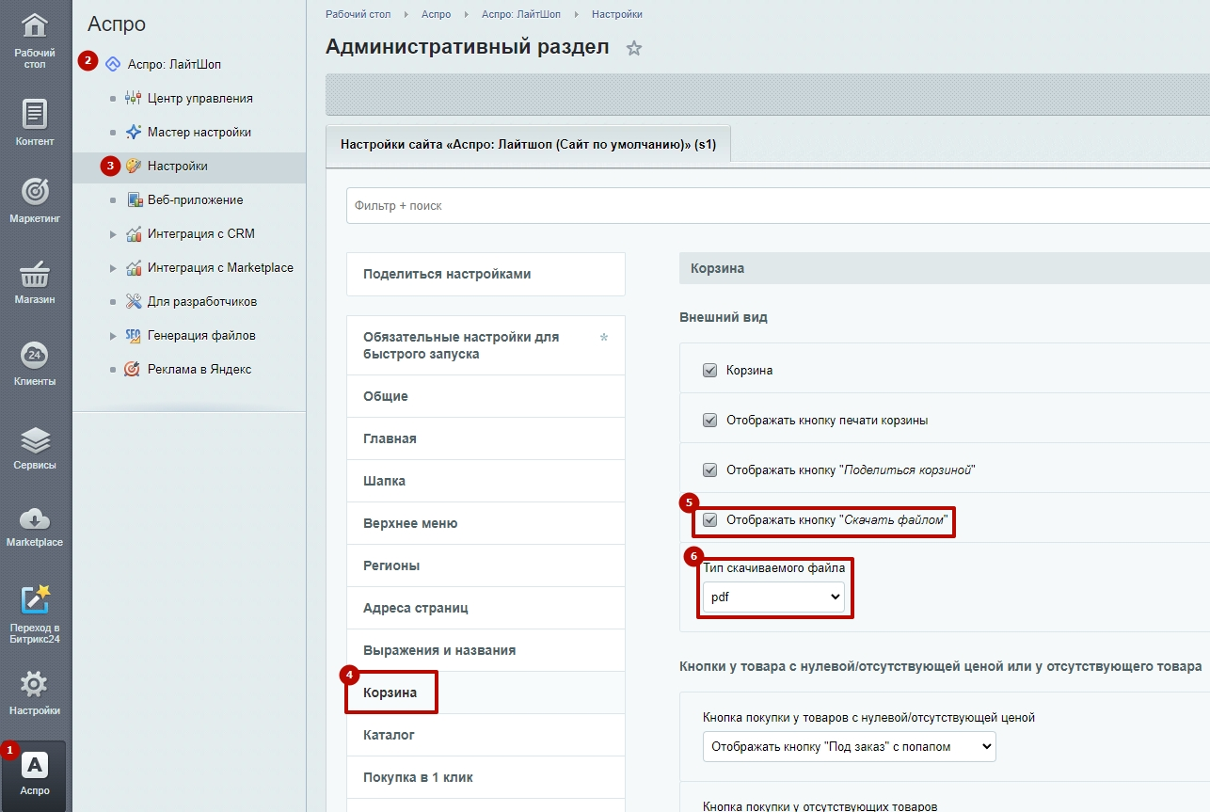This screenshot has width=1210, height=812.
Task: Click the Интеграция с CRM chart icon
Action: click(x=133, y=233)
